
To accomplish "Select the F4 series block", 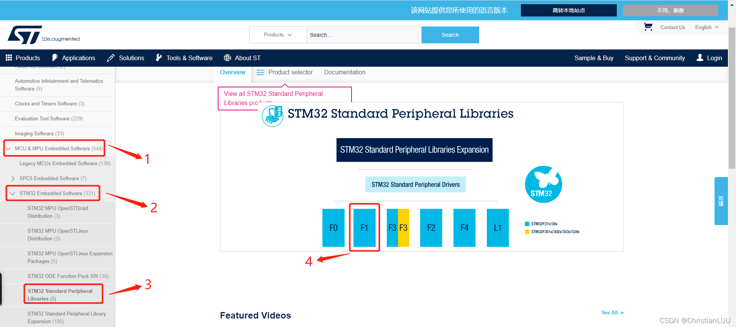I will pyautogui.click(x=465, y=228).
